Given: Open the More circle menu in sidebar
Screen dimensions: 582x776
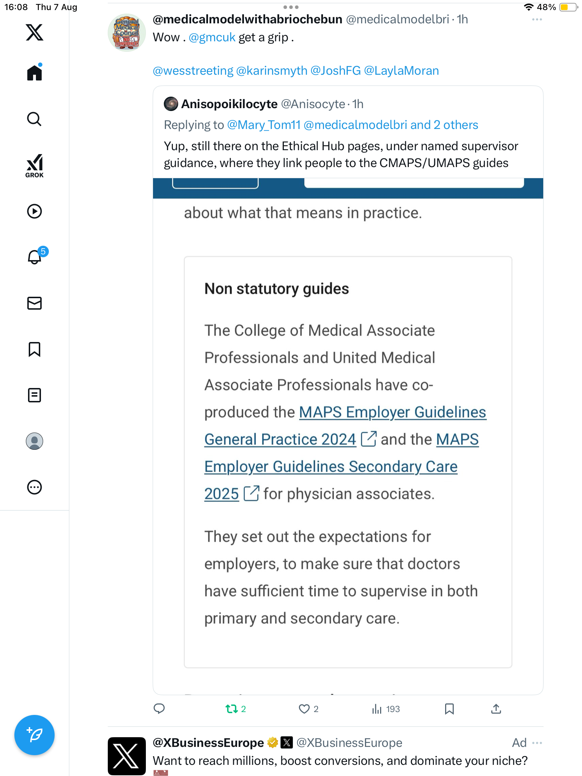Looking at the screenshot, I should point(34,487).
